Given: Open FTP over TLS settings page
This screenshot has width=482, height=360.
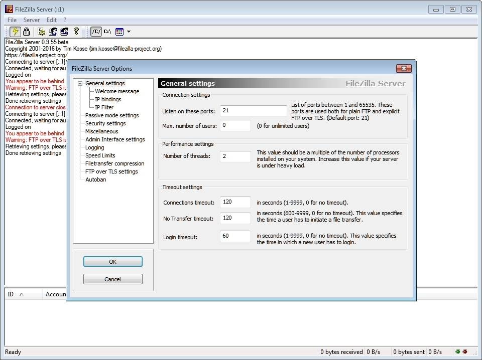Looking at the screenshot, I should 111,171.
